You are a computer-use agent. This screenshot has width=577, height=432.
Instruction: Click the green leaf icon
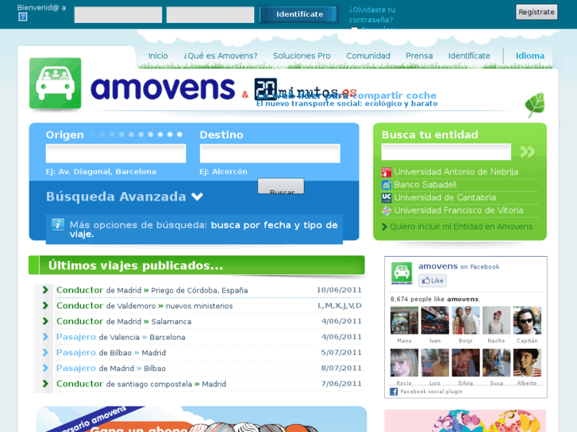pos(535,105)
